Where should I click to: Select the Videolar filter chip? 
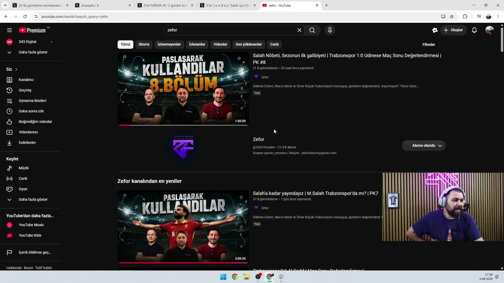(220, 44)
